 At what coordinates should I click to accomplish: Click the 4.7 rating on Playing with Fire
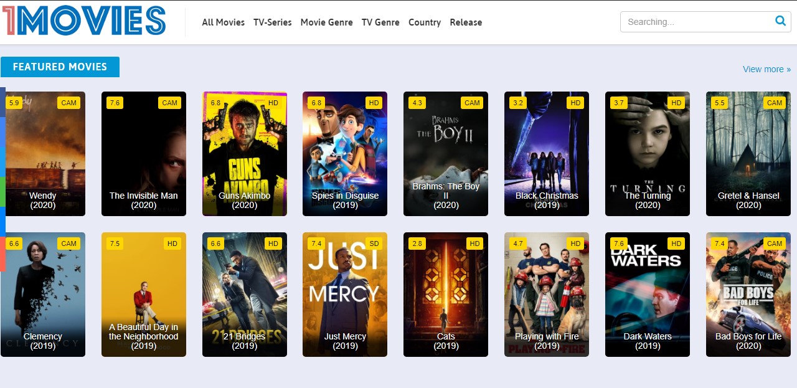click(x=518, y=244)
